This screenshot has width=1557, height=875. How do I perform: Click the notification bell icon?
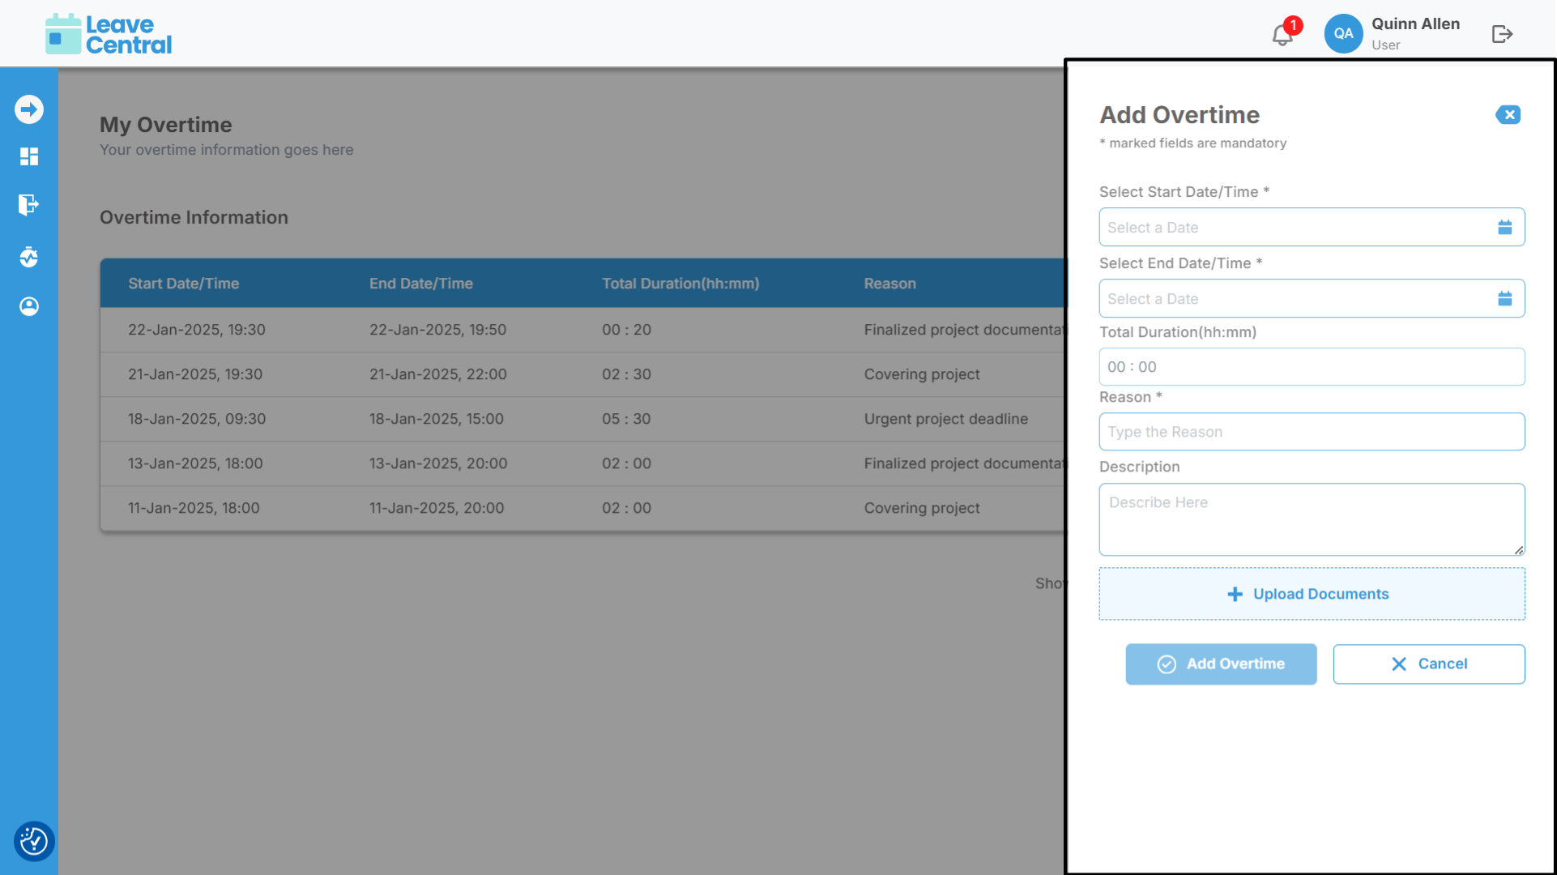tap(1282, 35)
